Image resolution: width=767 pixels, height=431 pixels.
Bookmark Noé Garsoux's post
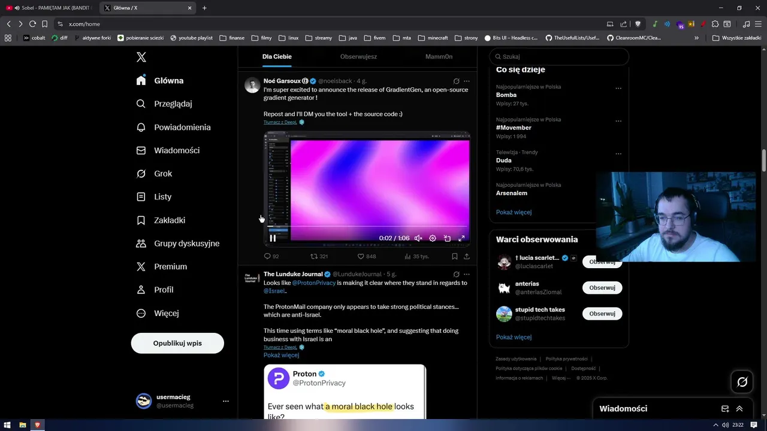pyautogui.click(x=455, y=256)
